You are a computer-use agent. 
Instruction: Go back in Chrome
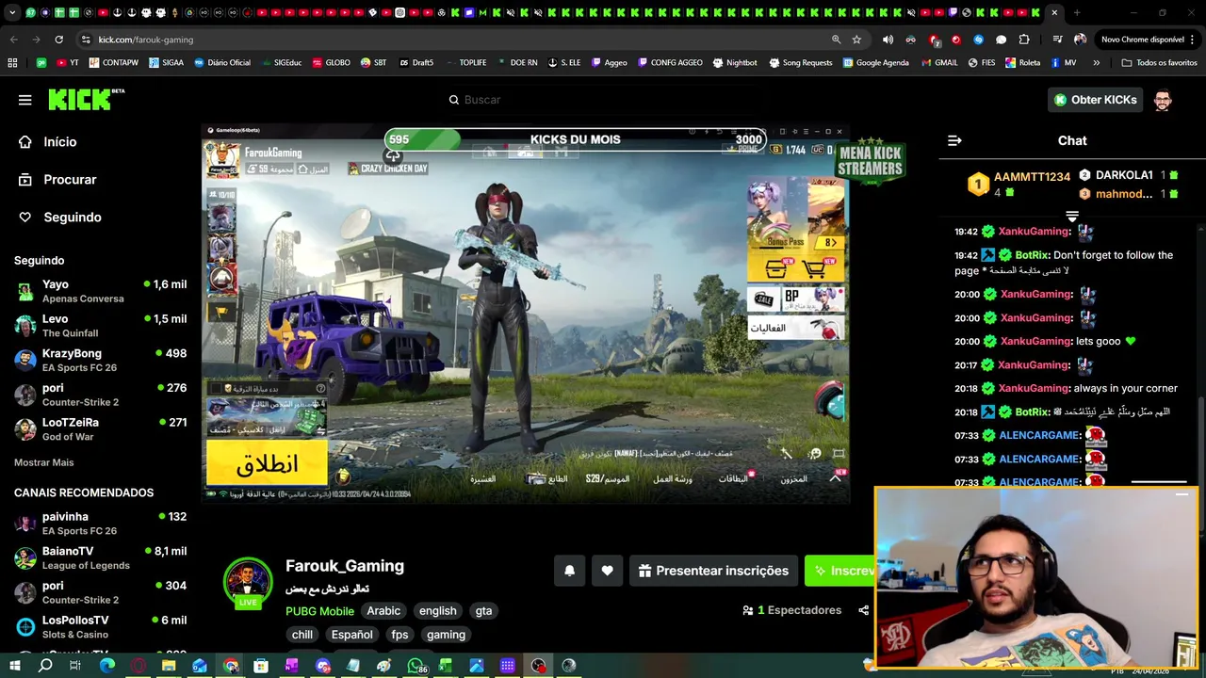(13, 40)
